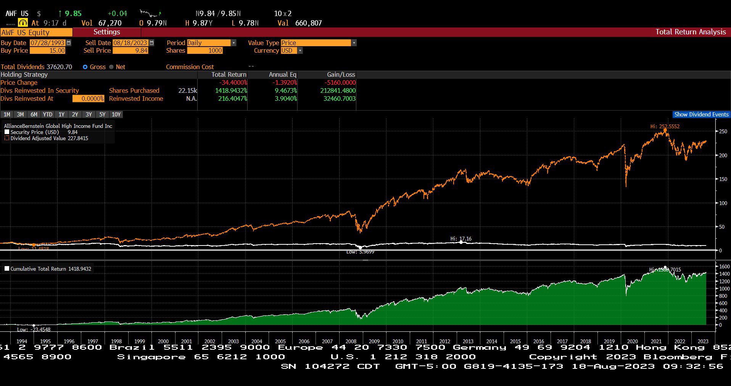Select the 3Y range tab
This screenshot has width=731, height=386.
[x=89, y=115]
